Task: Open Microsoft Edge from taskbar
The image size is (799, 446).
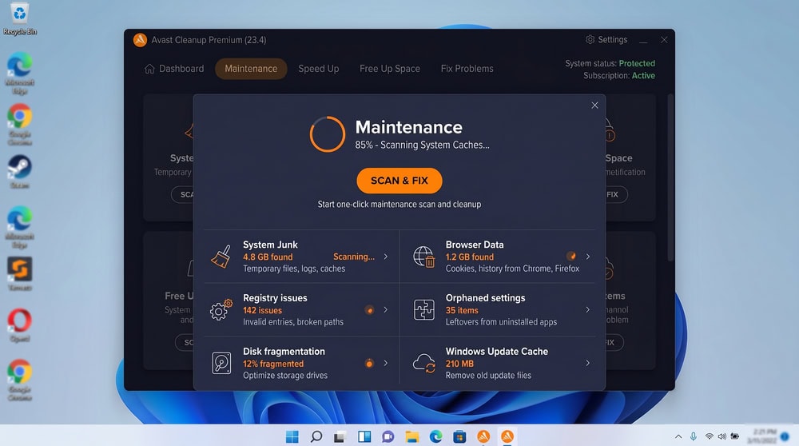Action: click(435, 436)
